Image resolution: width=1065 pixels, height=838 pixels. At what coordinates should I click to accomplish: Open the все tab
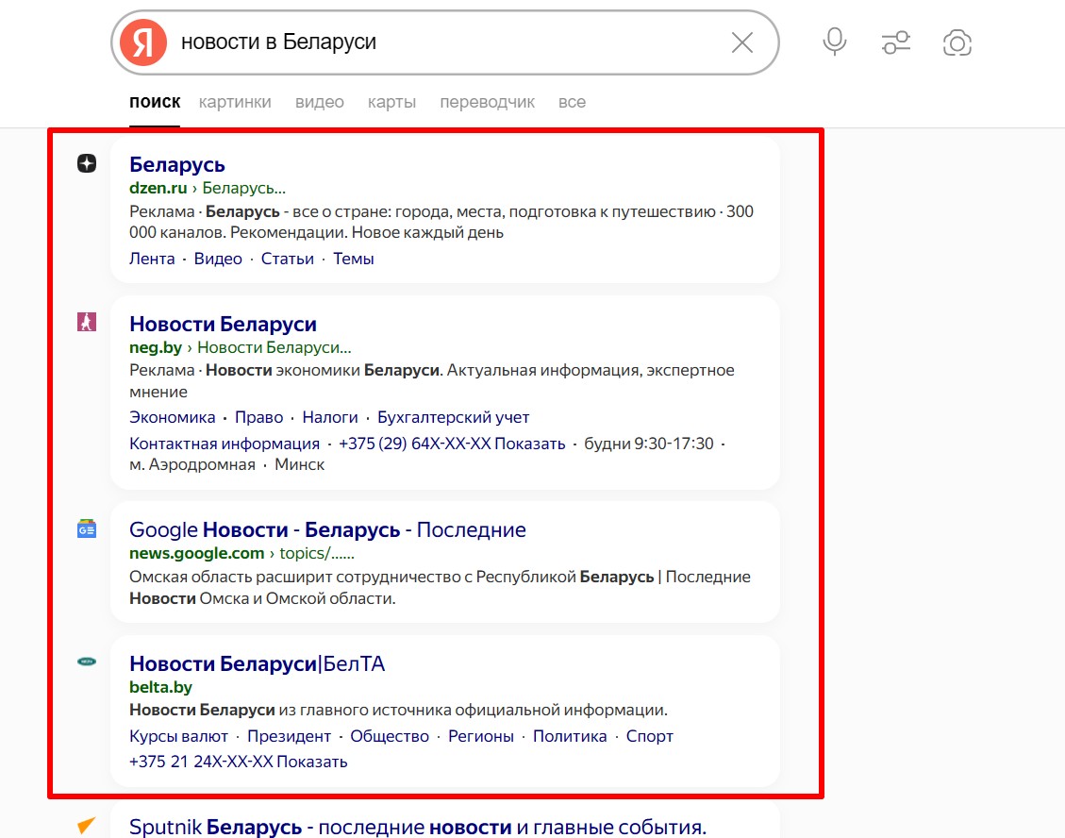click(x=572, y=102)
